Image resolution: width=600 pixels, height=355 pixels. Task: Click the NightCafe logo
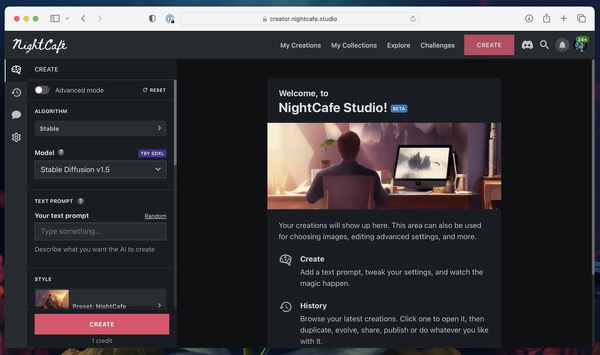pyautogui.click(x=40, y=45)
